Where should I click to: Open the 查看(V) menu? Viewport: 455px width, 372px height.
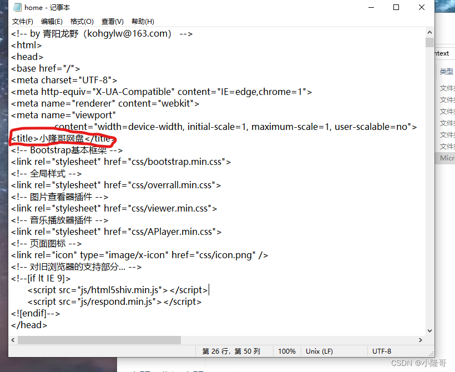(x=112, y=22)
